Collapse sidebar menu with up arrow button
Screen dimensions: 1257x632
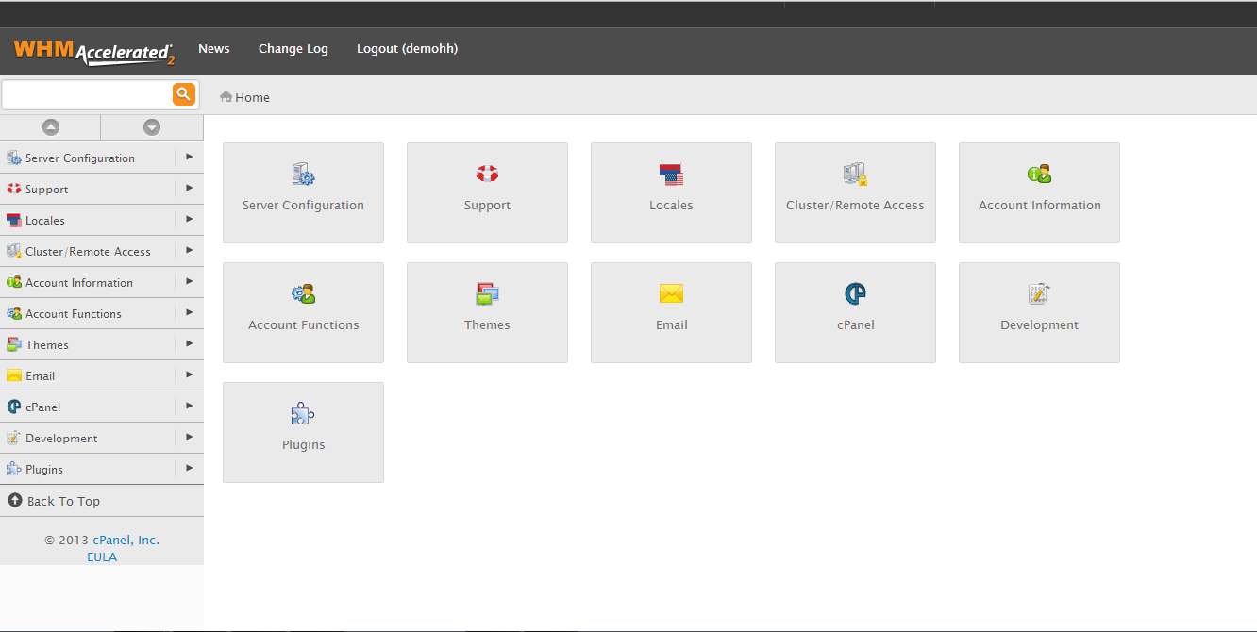tap(51, 127)
